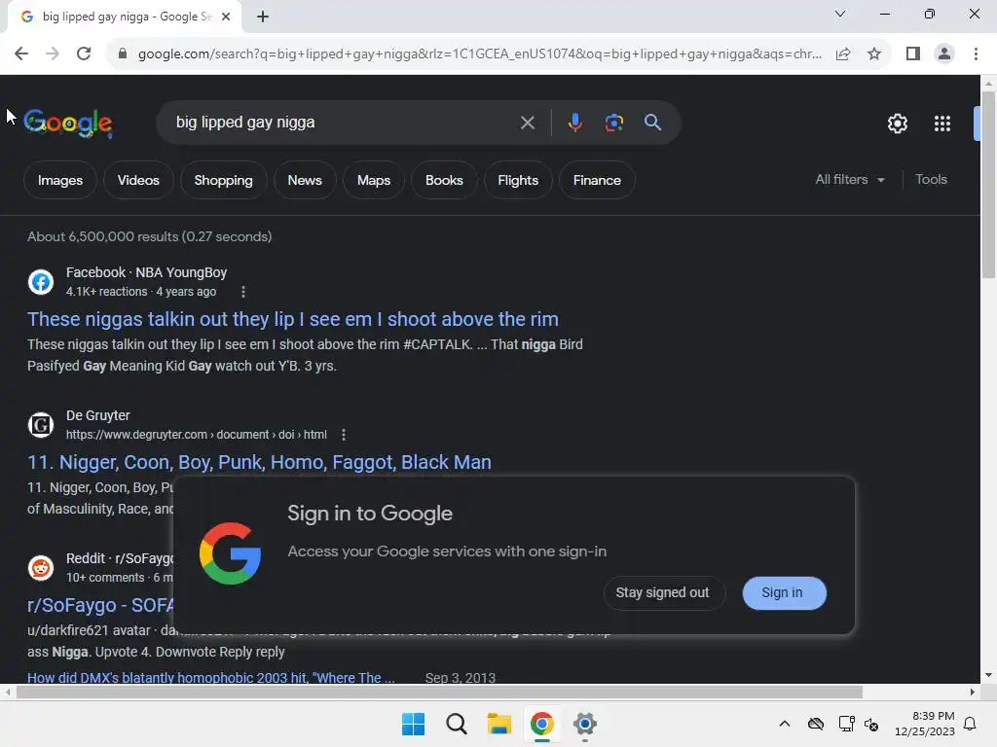Click the De Gruyter site favicon

click(x=41, y=425)
